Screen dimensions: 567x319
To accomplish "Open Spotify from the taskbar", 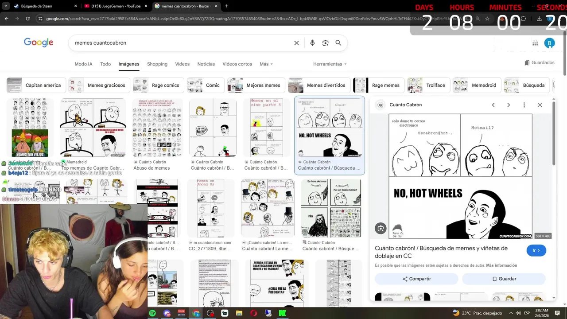I will pyautogui.click(x=152, y=313).
